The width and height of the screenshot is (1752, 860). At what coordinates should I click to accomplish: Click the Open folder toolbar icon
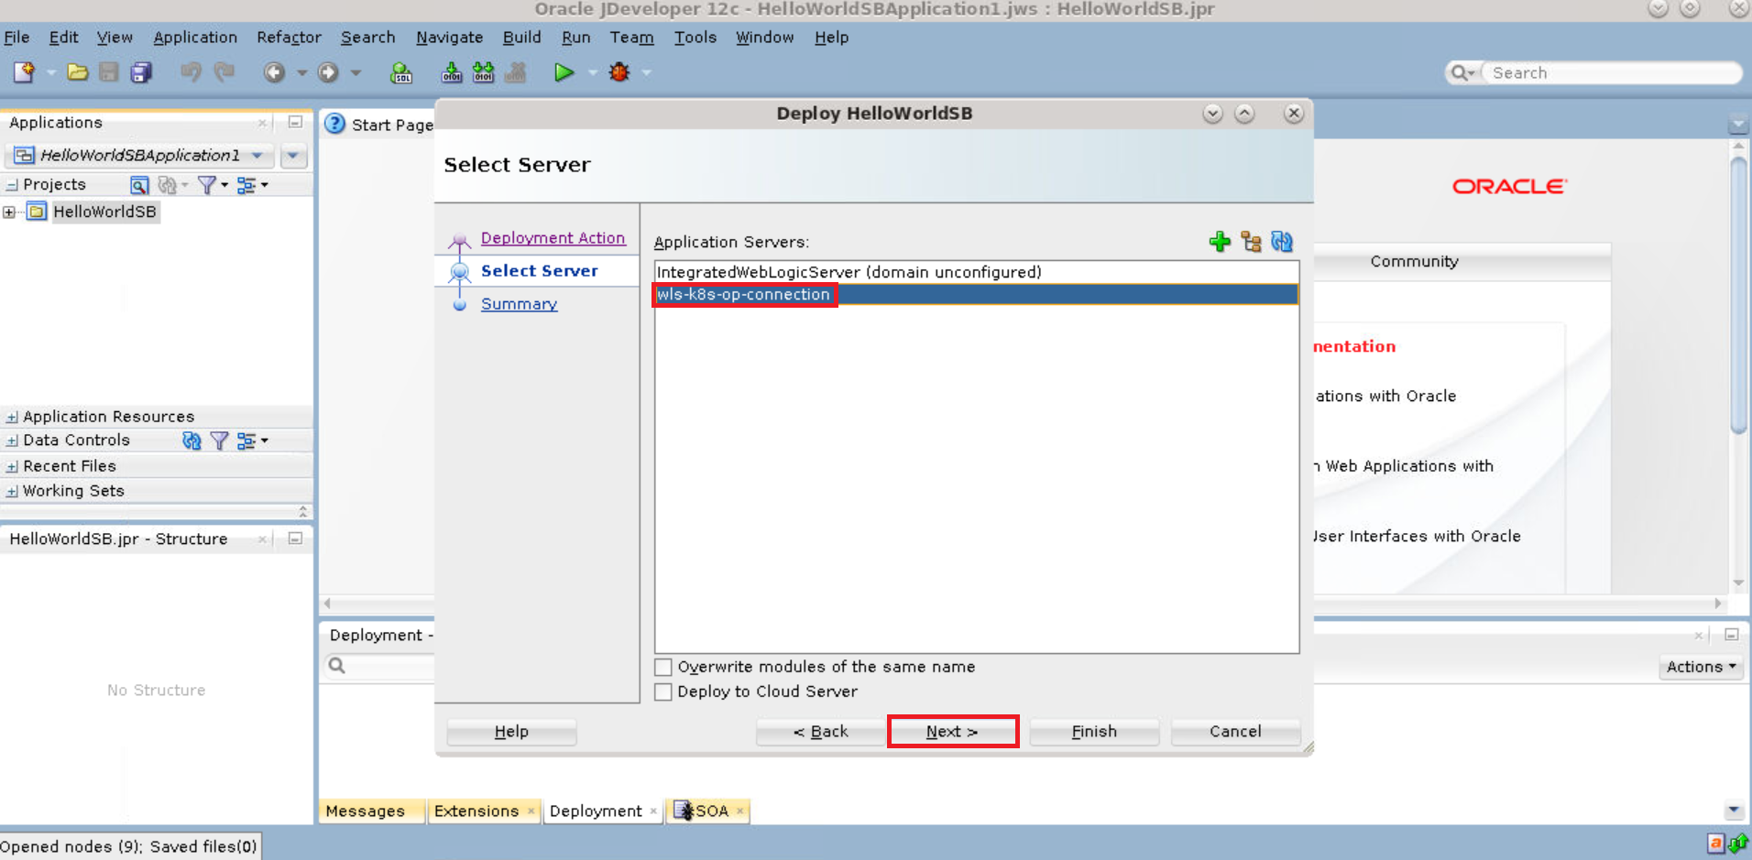click(x=78, y=72)
